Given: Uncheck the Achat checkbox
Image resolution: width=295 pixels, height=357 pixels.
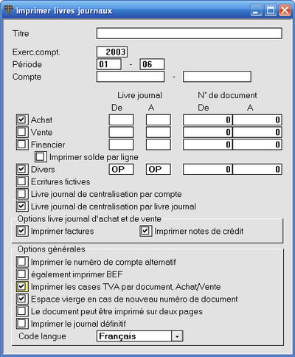Looking at the screenshot, I should point(22,119).
